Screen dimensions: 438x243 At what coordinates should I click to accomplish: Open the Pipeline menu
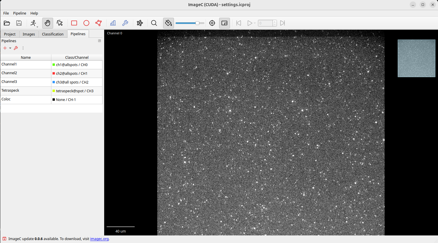[20, 13]
